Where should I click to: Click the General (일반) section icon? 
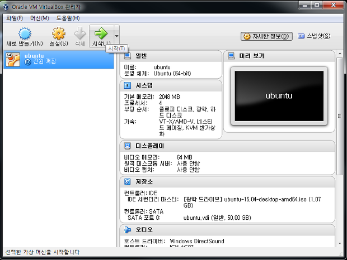coord(127,56)
